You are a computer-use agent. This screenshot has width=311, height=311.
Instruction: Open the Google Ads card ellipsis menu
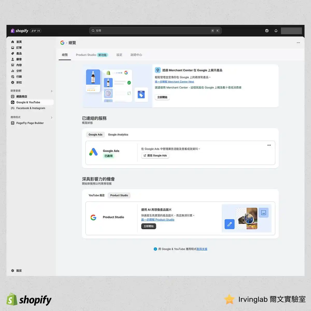point(269,145)
